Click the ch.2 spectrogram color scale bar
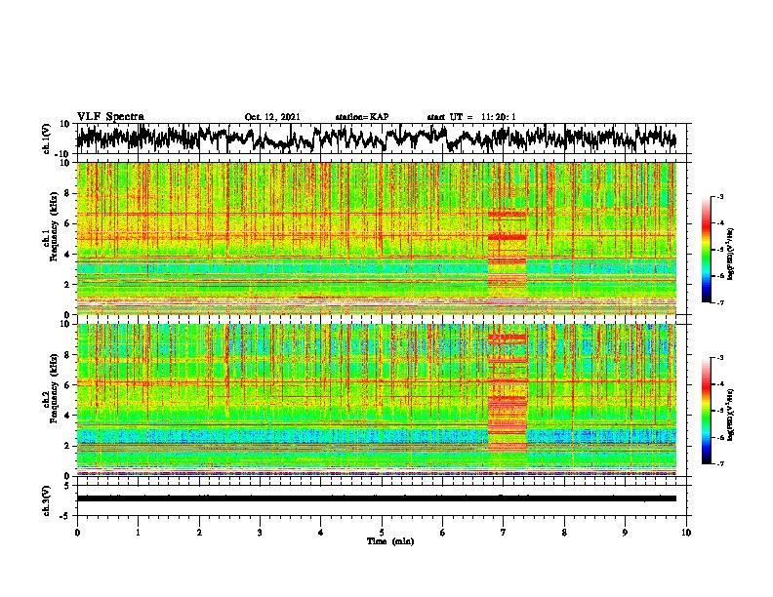The width and height of the screenshot is (773, 597). click(x=706, y=411)
